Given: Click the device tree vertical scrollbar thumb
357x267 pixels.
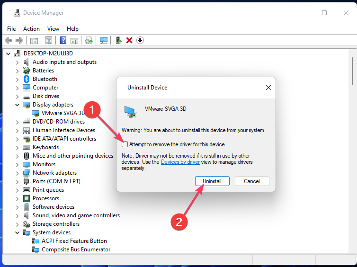Looking at the screenshot, I should pos(352,71).
